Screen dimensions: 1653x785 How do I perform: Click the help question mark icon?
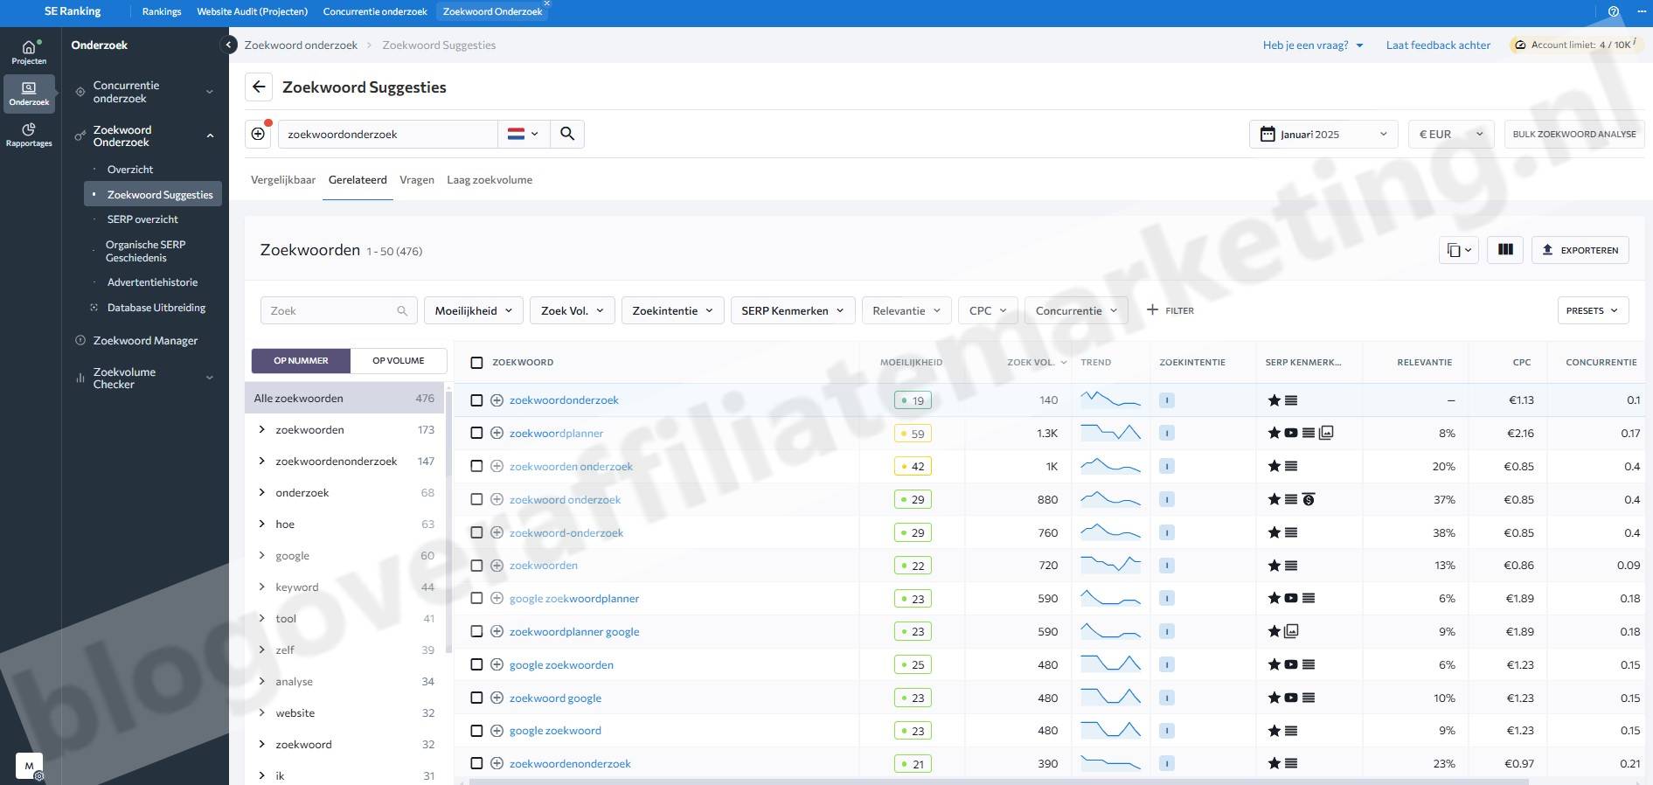[1613, 12]
